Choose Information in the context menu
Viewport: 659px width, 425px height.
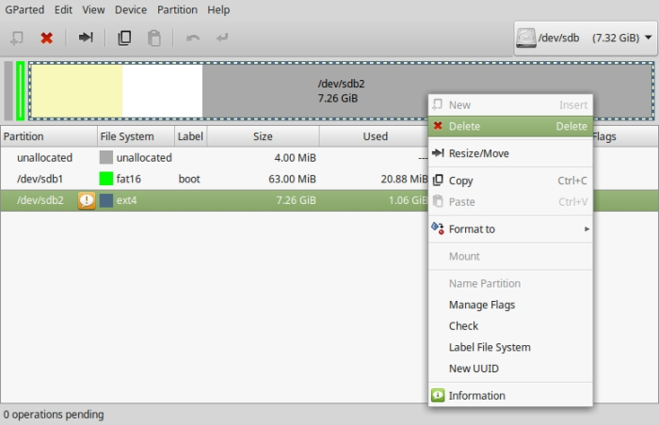tap(510, 396)
